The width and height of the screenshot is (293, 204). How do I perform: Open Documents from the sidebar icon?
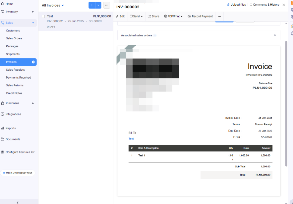coord(3,139)
